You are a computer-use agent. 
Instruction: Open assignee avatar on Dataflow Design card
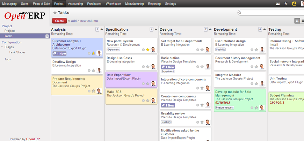[99, 70]
